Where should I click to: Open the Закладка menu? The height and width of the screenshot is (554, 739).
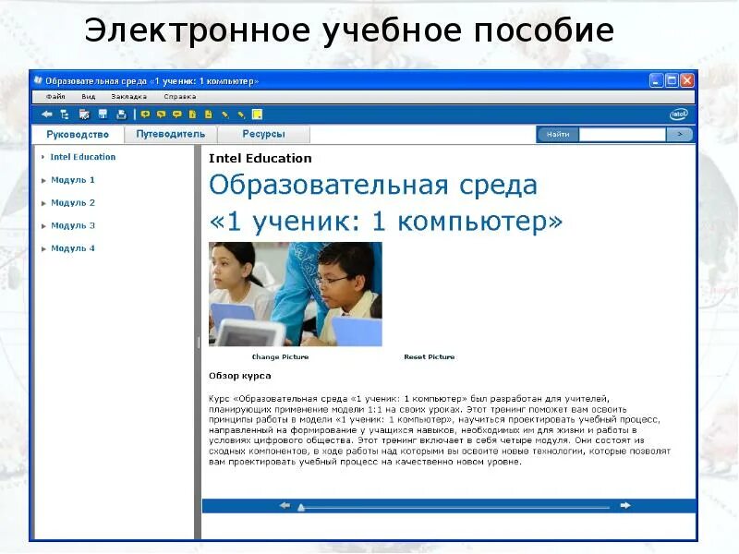[x=128, y=97]
